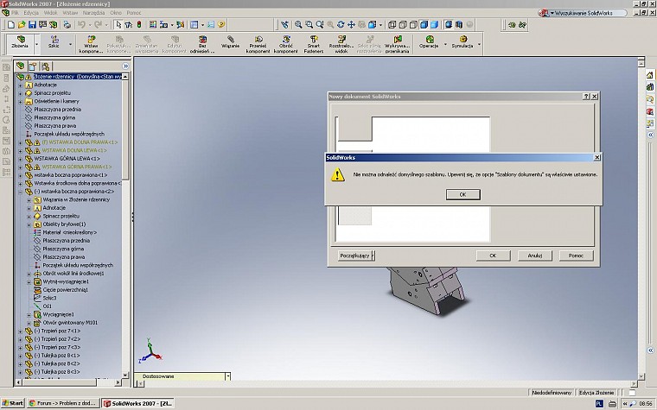Screen dimensions: 657x410
Task: Click the Undo arrow icon
Action: (82, 25)
